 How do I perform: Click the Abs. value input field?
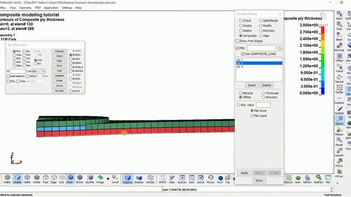click(263, 105)
